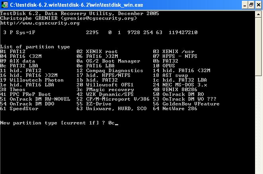263x174 pixels.
Task: Click the '50 OnTrack DM RO' entry
Action: 179,94
